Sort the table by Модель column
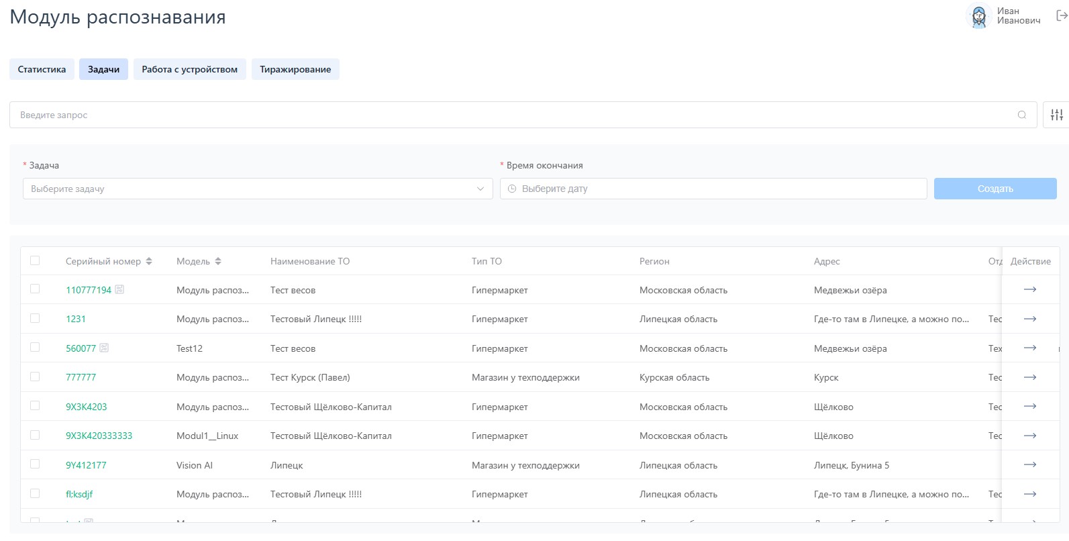Image resolution: width=1069 pixels, height=541 pixels. [218, 261]
